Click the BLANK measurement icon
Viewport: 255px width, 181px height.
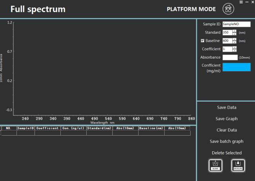click(215, 165)
